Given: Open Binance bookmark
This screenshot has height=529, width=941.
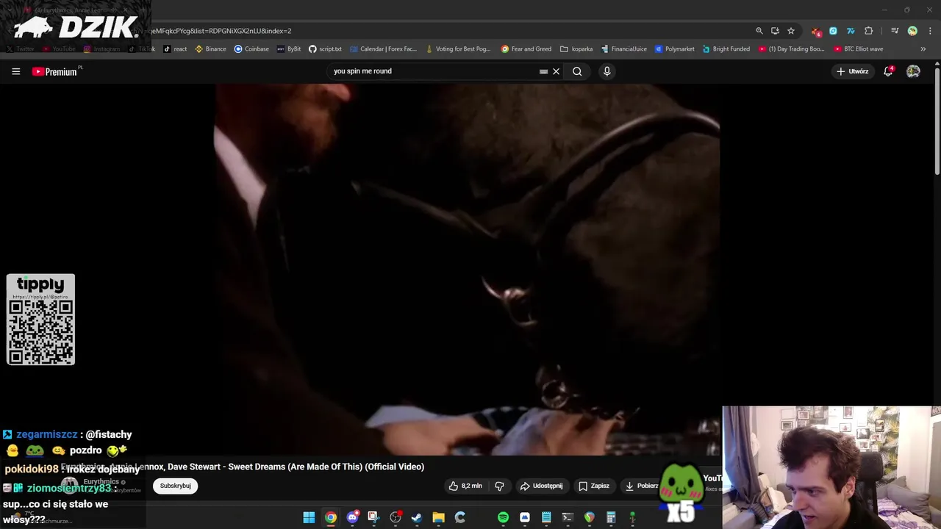Looking at the screenshot, I should pos(210,49).
